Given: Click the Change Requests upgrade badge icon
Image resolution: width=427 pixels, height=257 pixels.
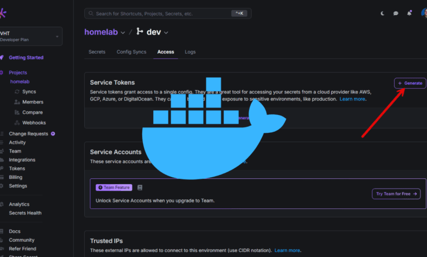Looking at the screenshot, I should pos(53,134).
